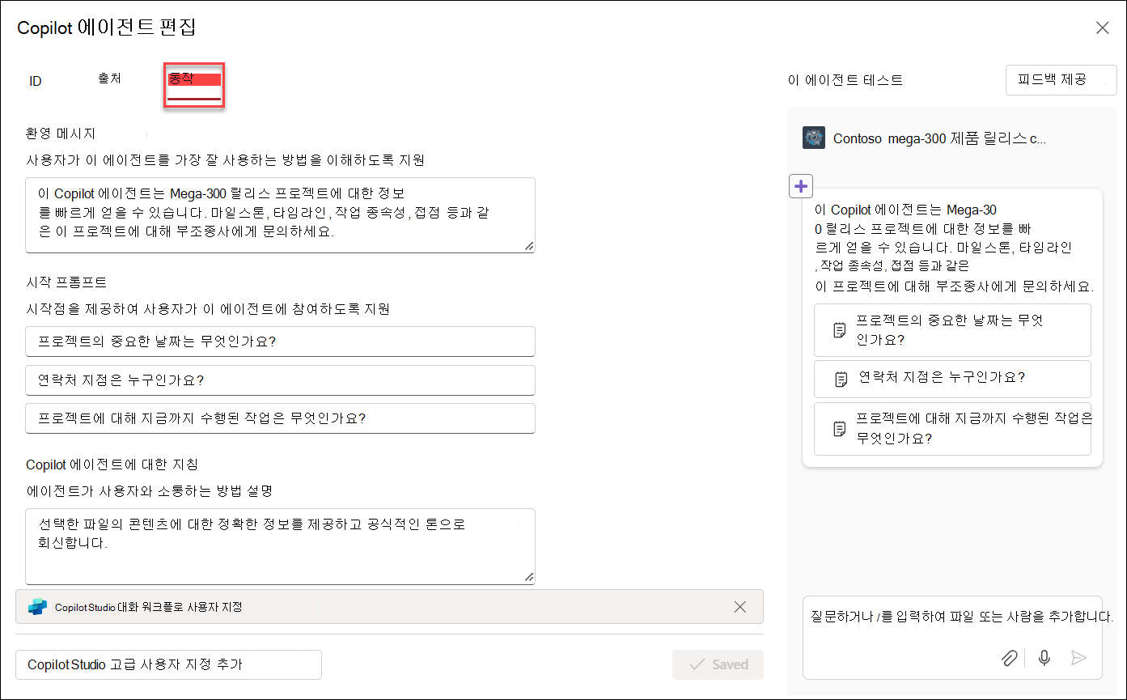Image resolution: width=1127 pixels, height=700 pixels.
Task: Click the purple plus new chat icon
Action: coord(801,186)
